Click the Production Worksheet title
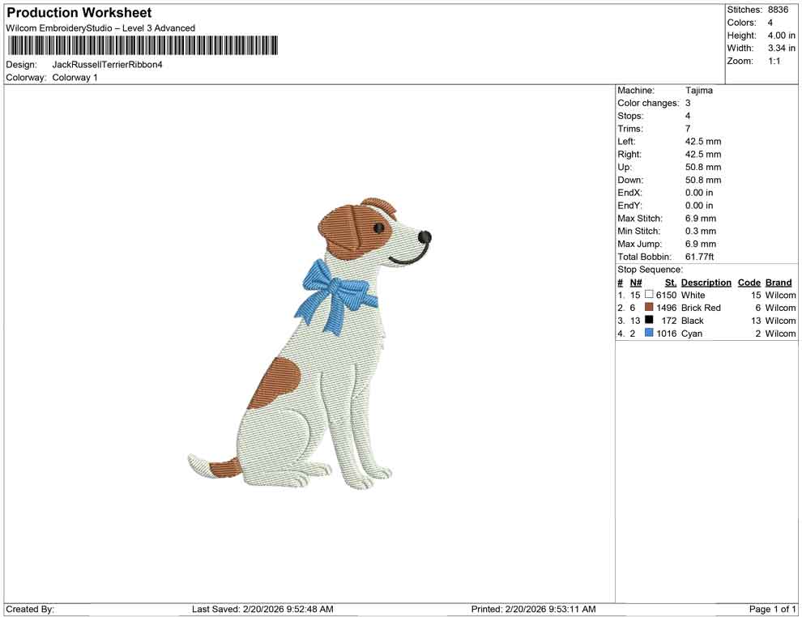 pyautogui.click(x=79, y=12)
